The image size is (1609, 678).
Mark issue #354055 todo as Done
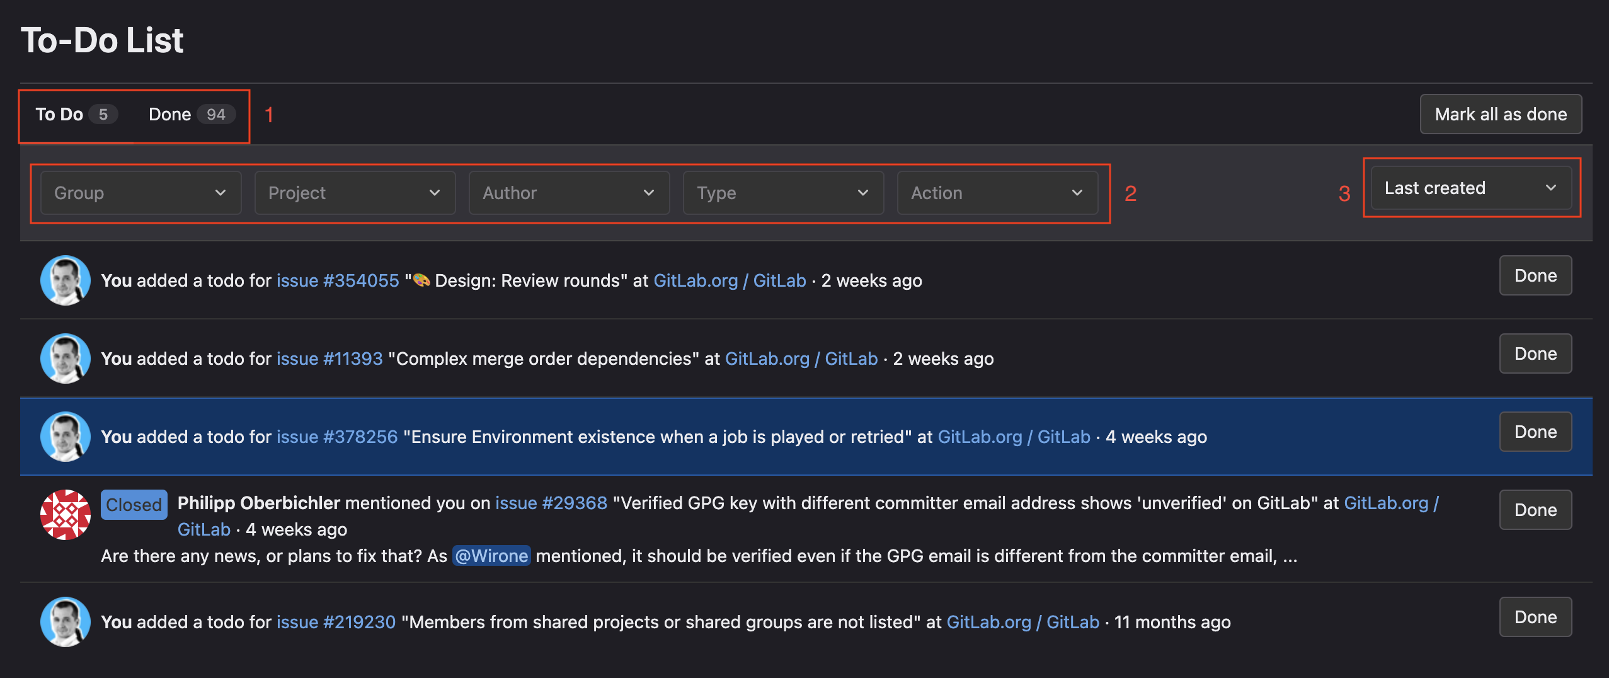tap(1535, 275)
